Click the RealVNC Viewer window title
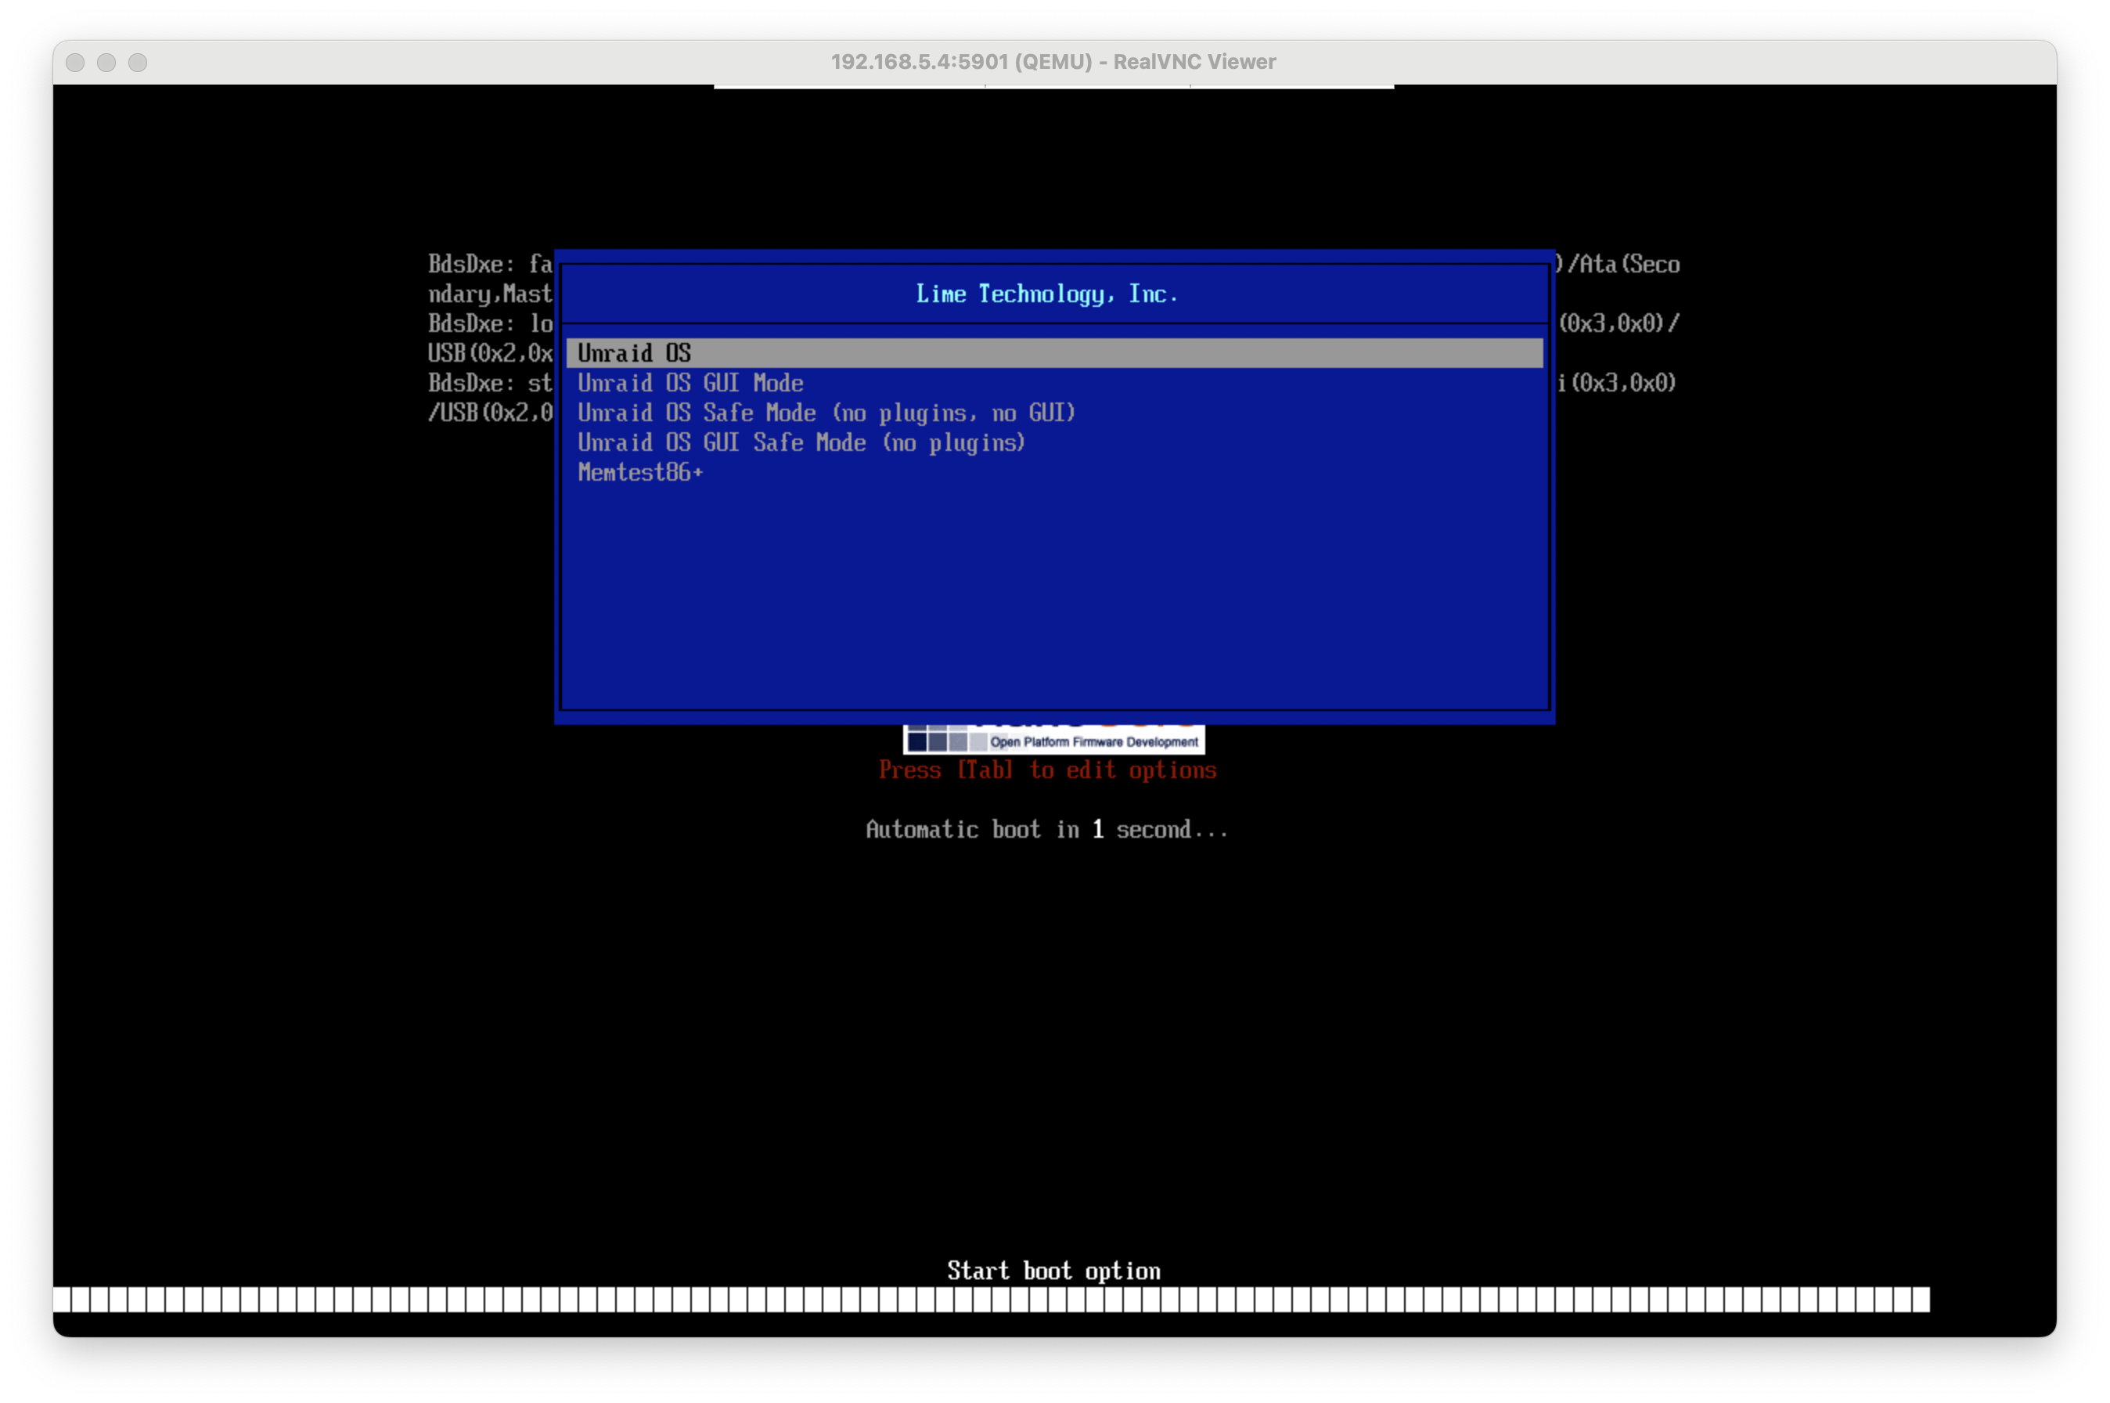The image size is (2110, 1403). (x=1053, y=62)
